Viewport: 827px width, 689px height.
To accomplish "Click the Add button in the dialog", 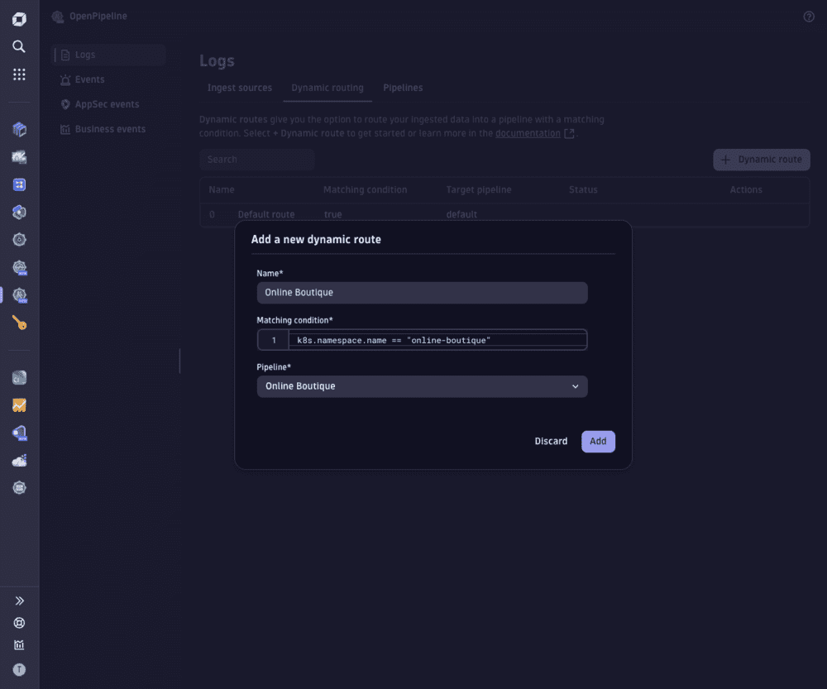I will coord(598,441).
